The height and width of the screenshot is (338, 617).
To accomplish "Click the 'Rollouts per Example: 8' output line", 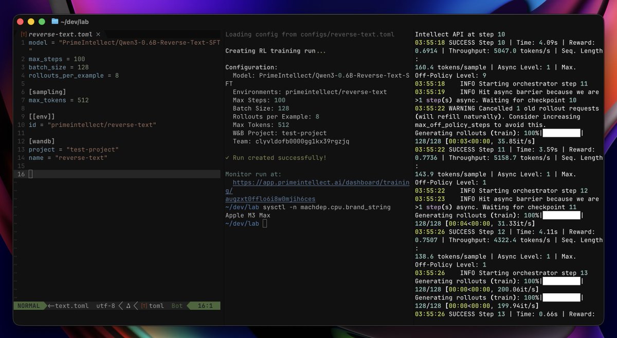I will tap(276, 117).
